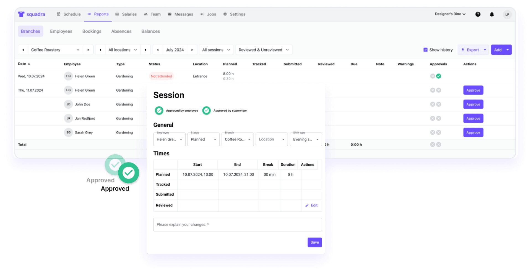Click Save in the Session dialog
The image size is (531, 274).
315,242
